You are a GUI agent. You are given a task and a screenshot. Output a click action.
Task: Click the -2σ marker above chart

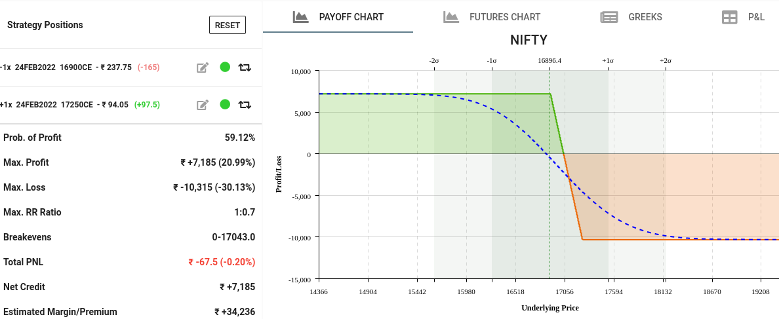[x=434, y=60]
